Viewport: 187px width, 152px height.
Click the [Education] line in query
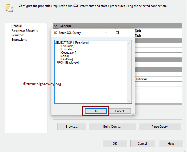pyautogui.click(x=67, y=49)
